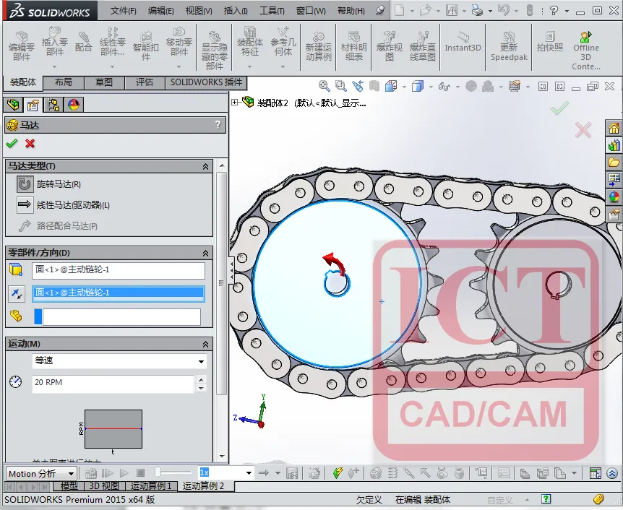Click the Save Animation disk icon
The width and height of the screenshot is (623, 510).
292,473
